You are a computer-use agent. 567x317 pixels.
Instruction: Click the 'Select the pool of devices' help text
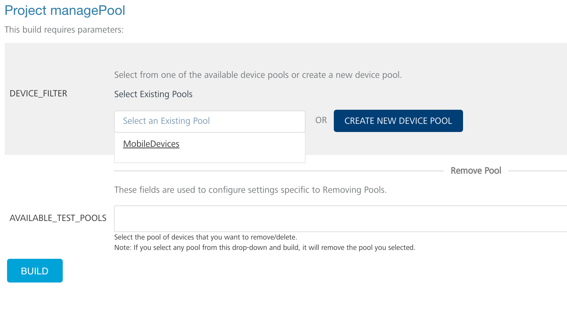[x=205, y=237]
